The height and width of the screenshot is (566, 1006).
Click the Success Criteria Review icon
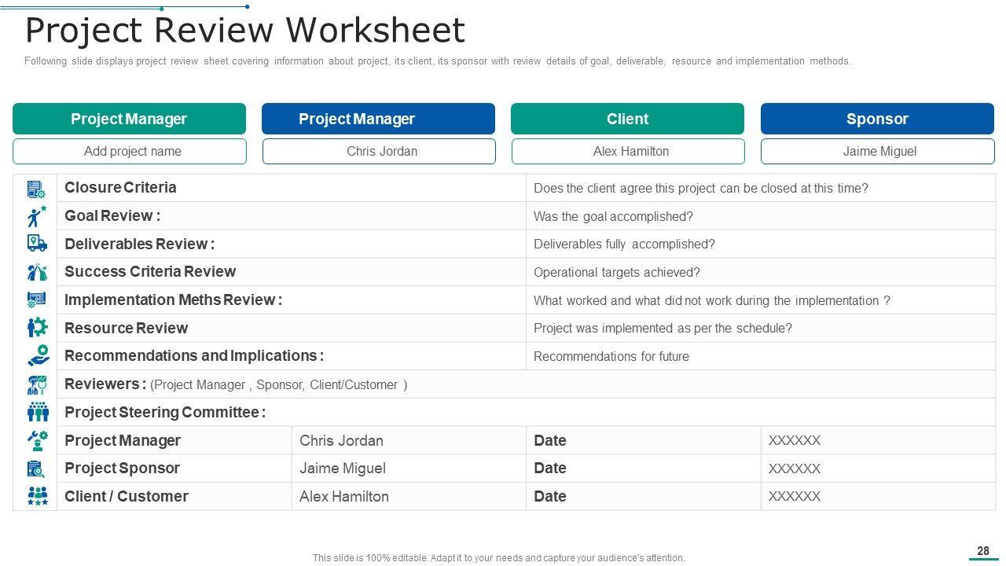36,272
